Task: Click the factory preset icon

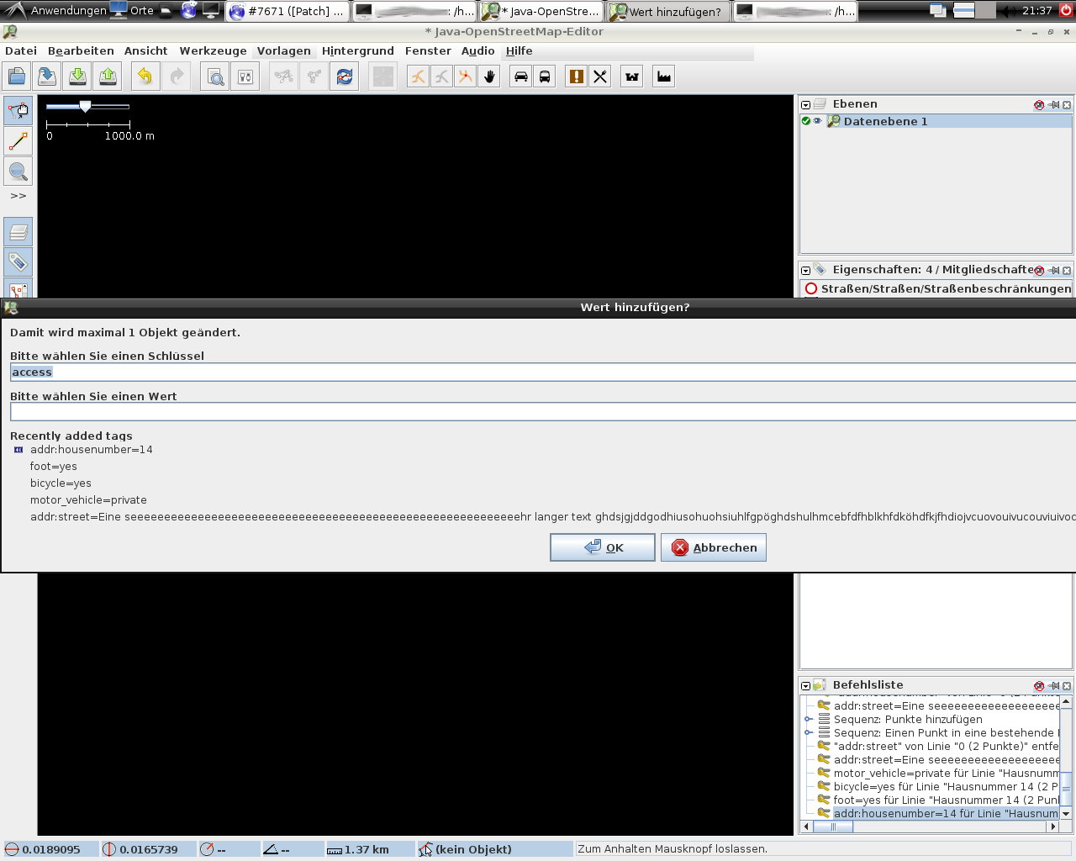Action: 664,77
